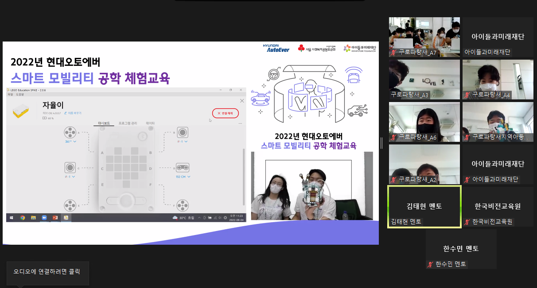Click 오디오에 연결하려면 클릭 audio prompt
Viewport: 537px width, 288px height.
(47, 272)
